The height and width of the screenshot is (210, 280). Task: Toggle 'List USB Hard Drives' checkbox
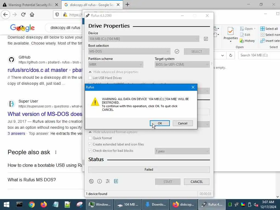pyautogui.click(x=90, y=78)
